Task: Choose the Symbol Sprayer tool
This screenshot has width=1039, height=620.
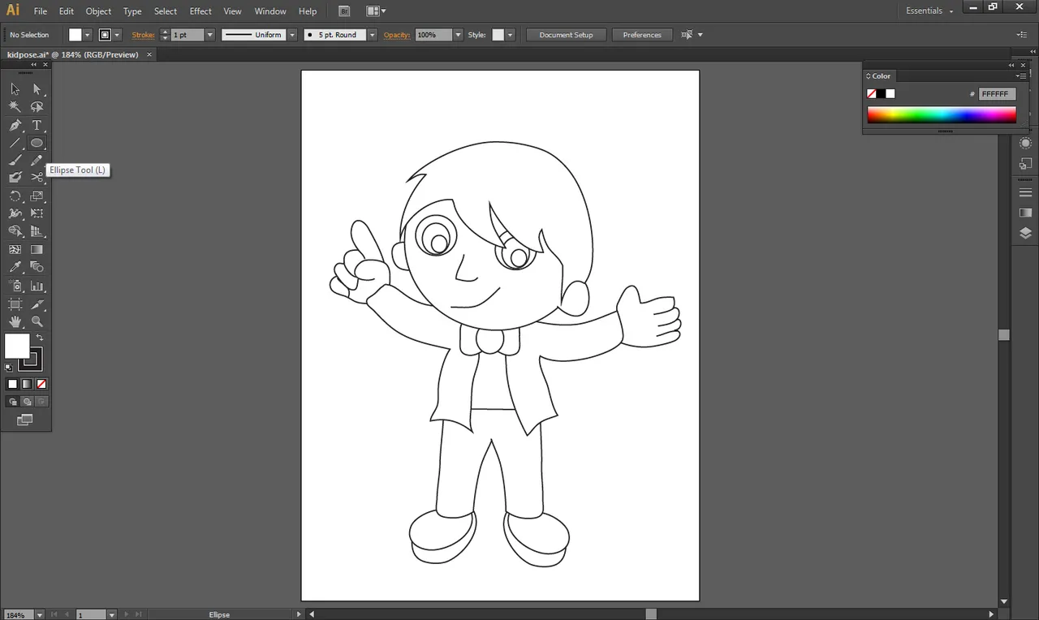Action: point(15,286)
